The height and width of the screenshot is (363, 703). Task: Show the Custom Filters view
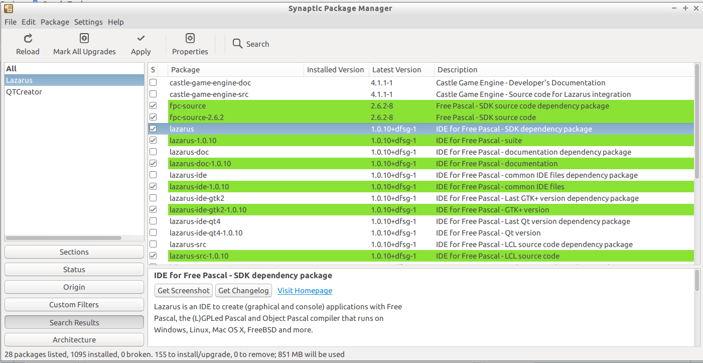[x=74, y=305]
